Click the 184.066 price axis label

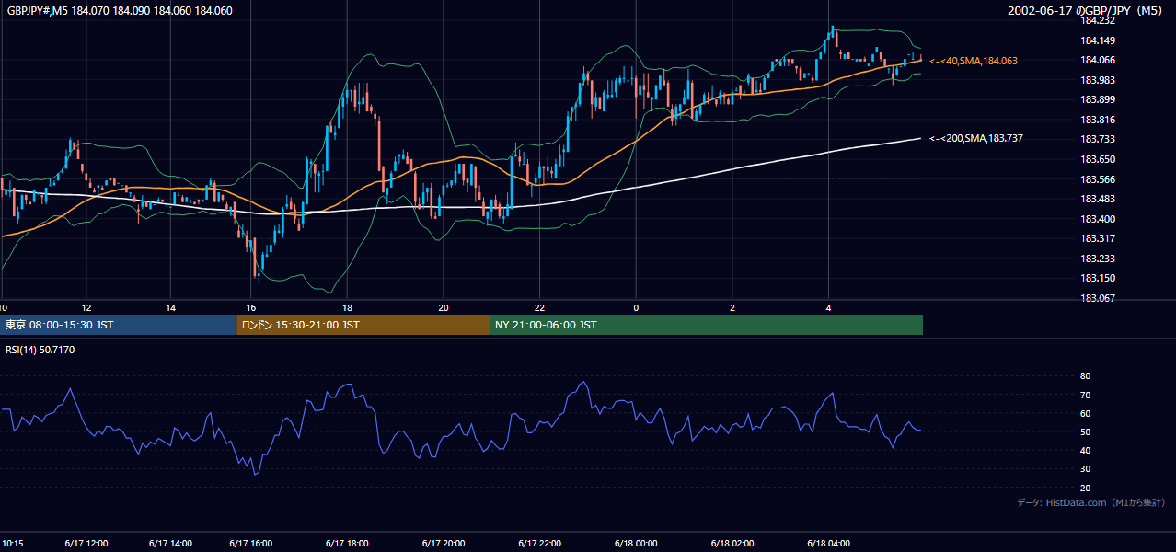click(1098, 60)
